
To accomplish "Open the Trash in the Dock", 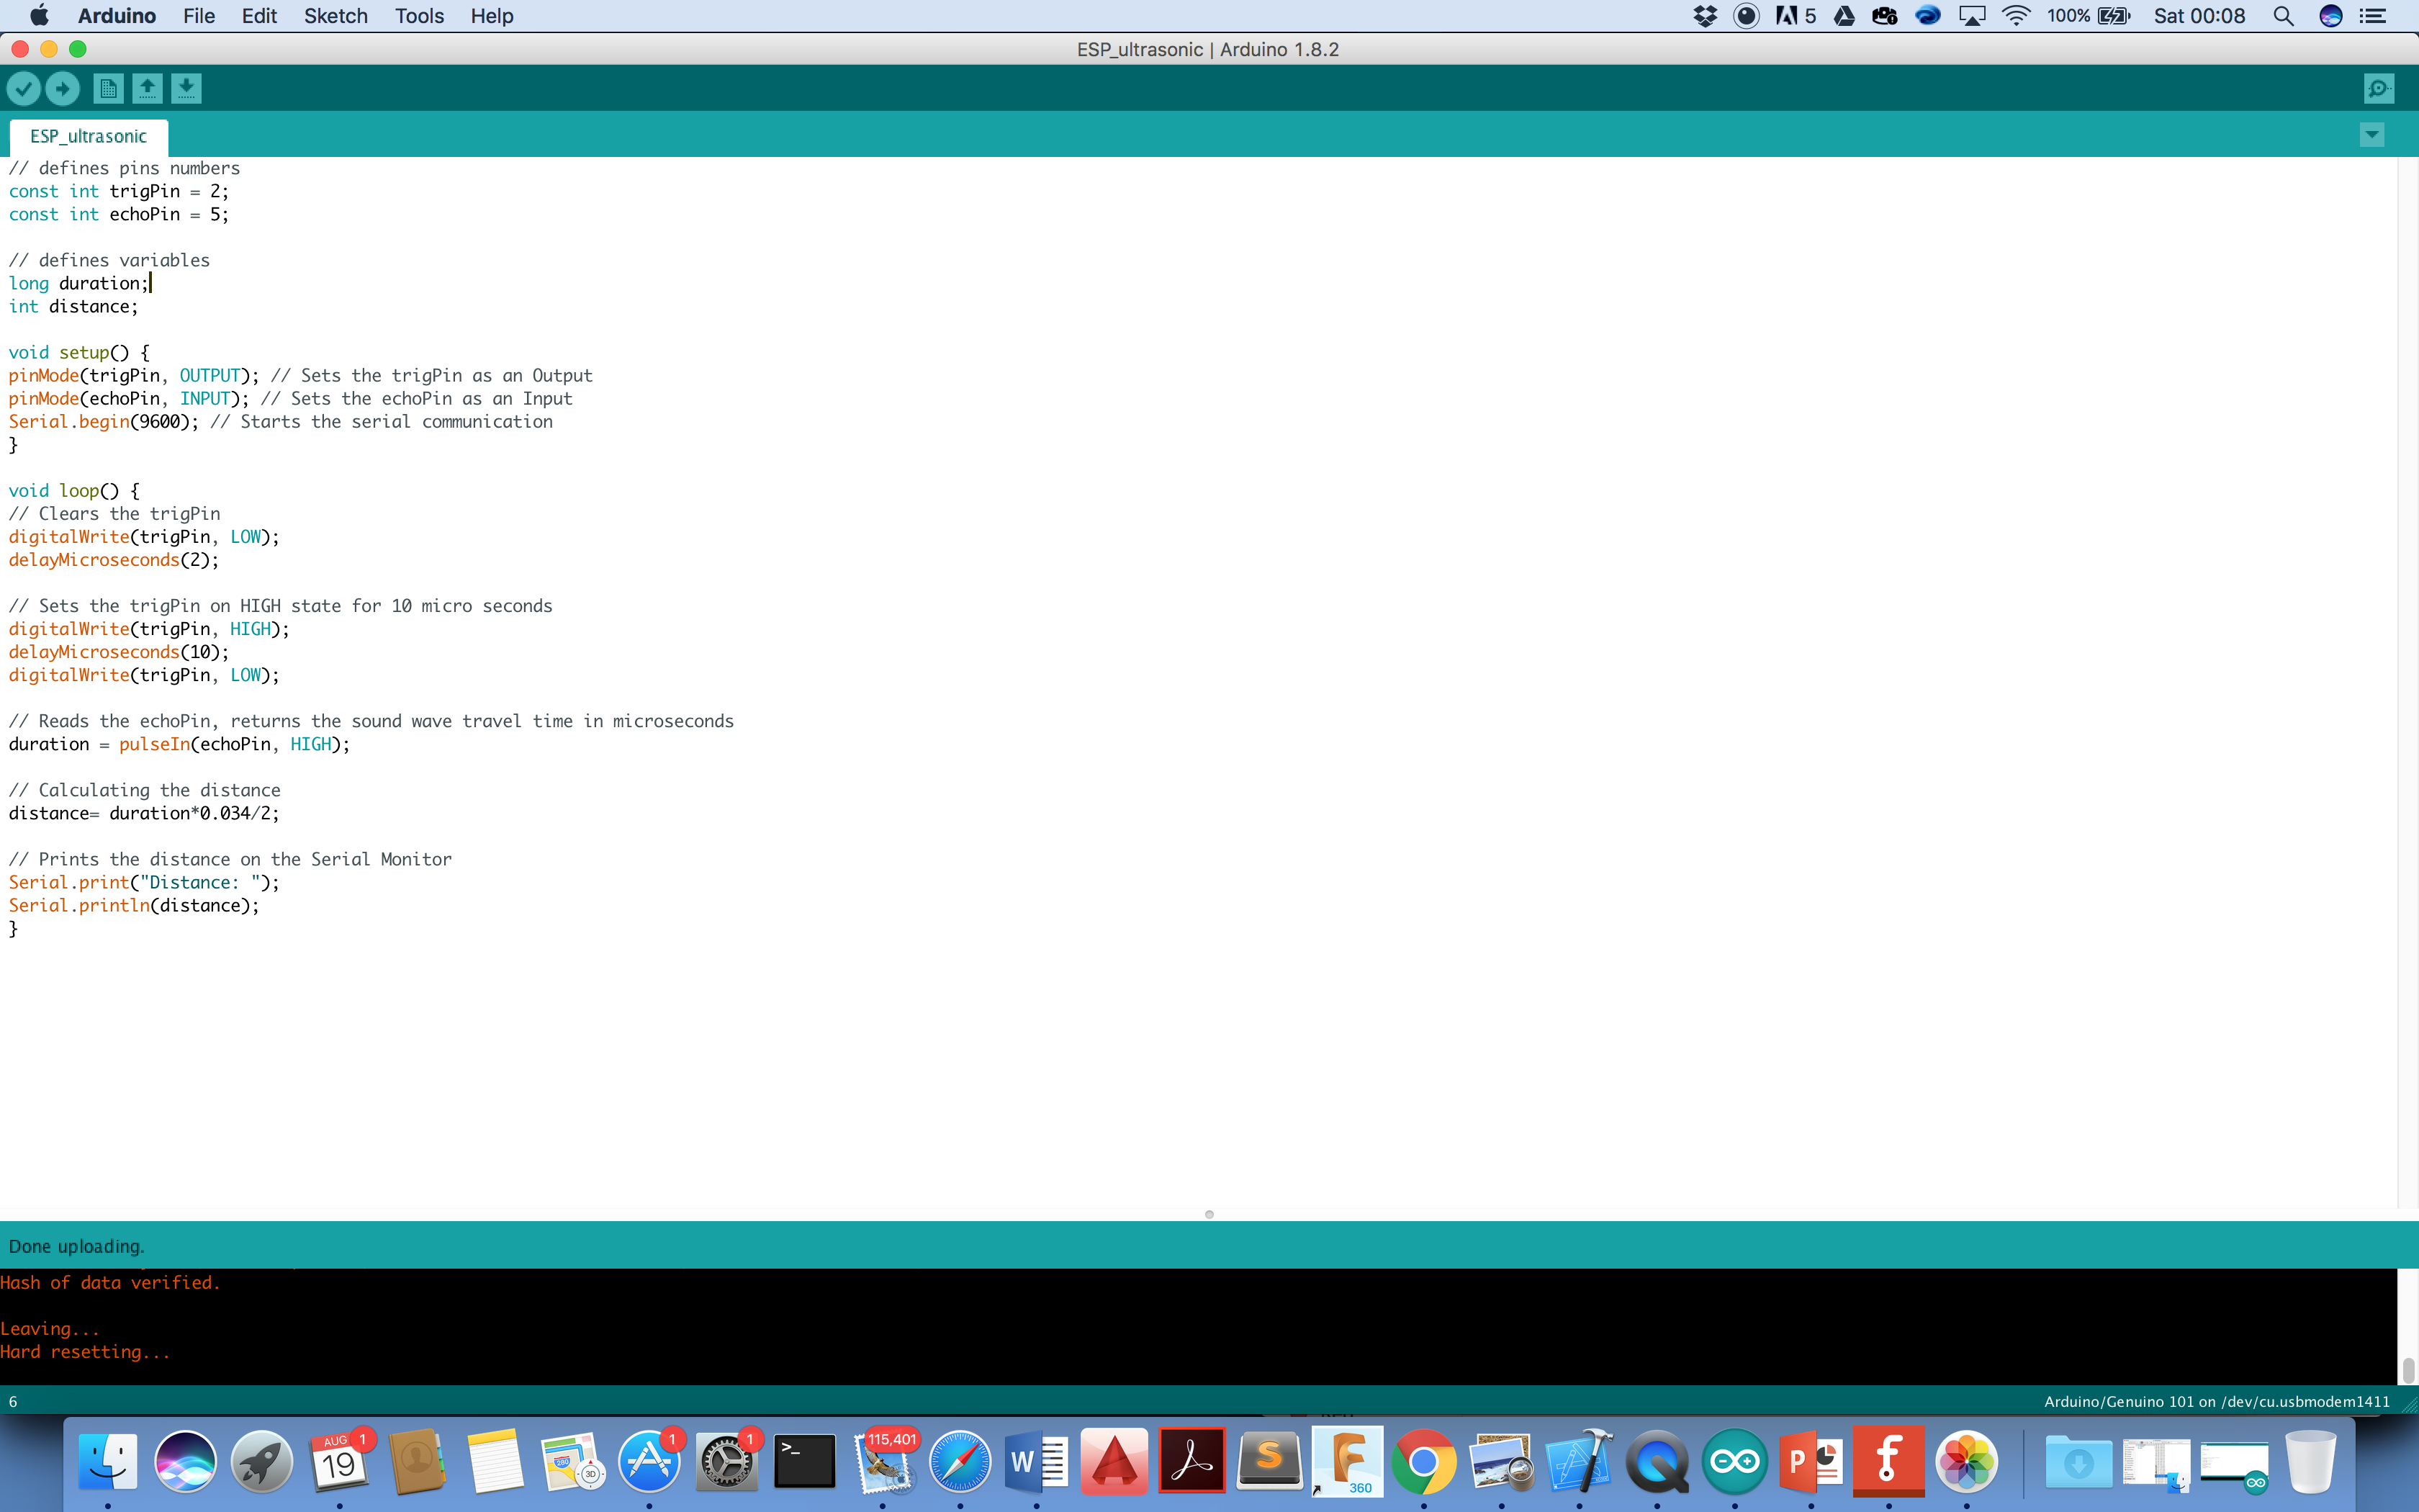I will 2311,1462.
